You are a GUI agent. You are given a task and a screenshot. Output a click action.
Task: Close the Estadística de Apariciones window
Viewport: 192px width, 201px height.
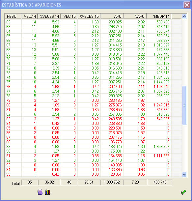(x=187, y=5)
